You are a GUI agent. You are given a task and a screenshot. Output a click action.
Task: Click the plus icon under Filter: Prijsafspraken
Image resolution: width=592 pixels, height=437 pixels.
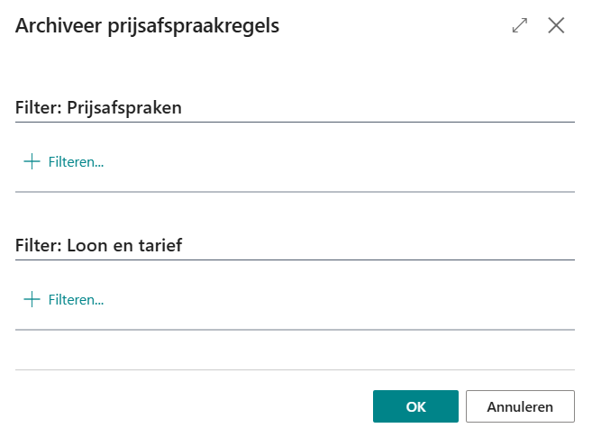32,162
